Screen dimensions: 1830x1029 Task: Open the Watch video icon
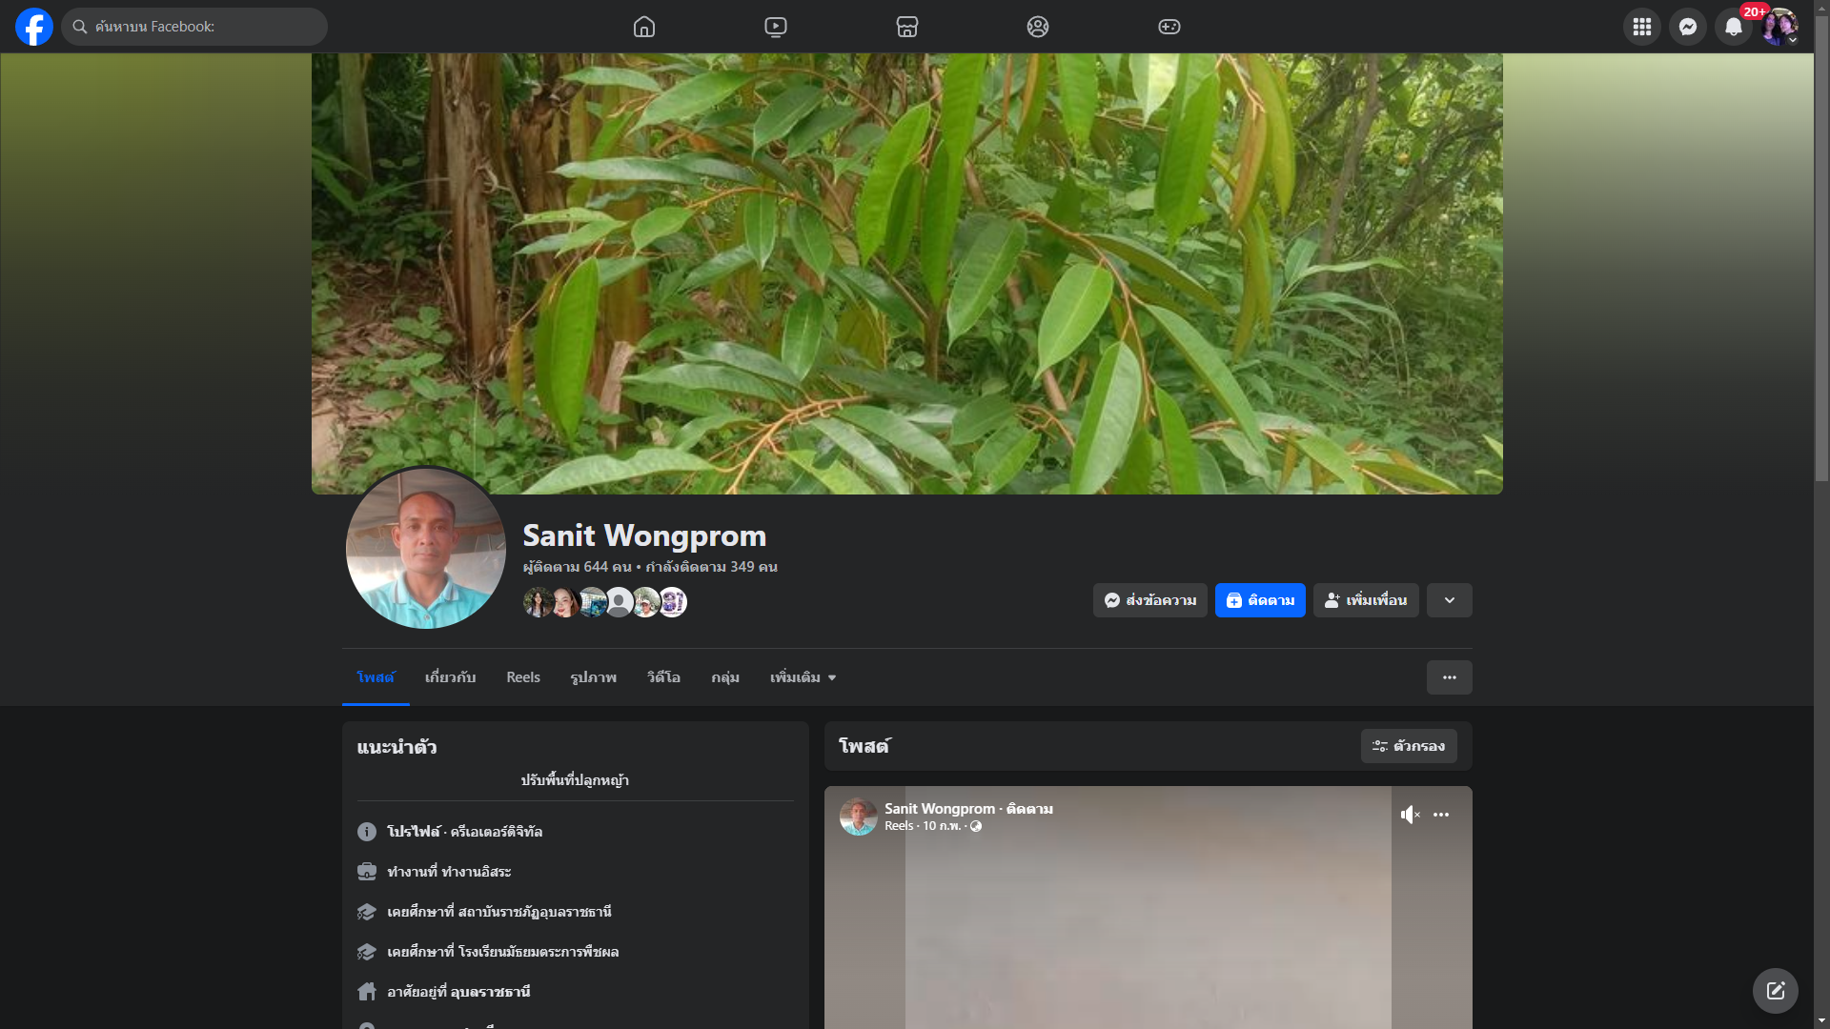tap(776, 27)
